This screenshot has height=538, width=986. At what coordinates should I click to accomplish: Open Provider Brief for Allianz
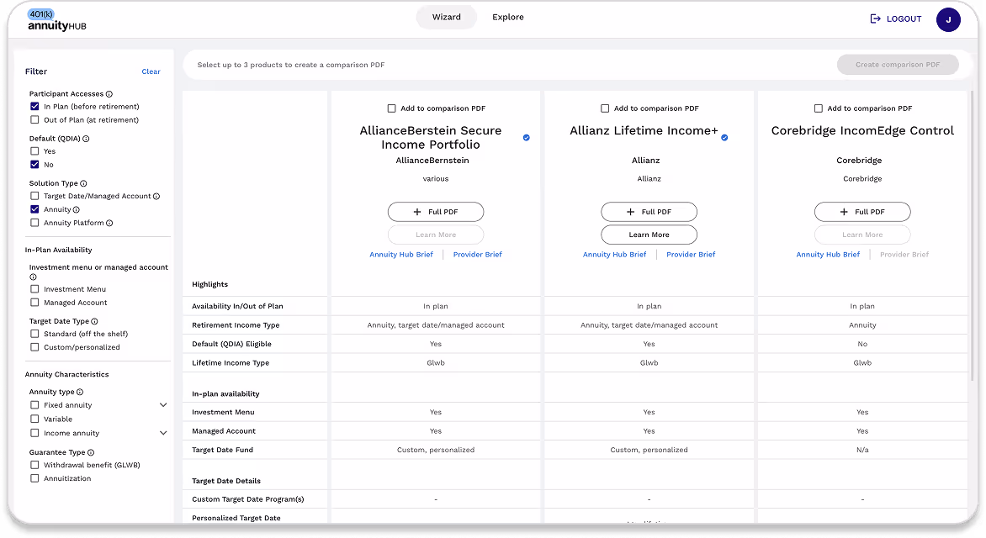(691, 255)
